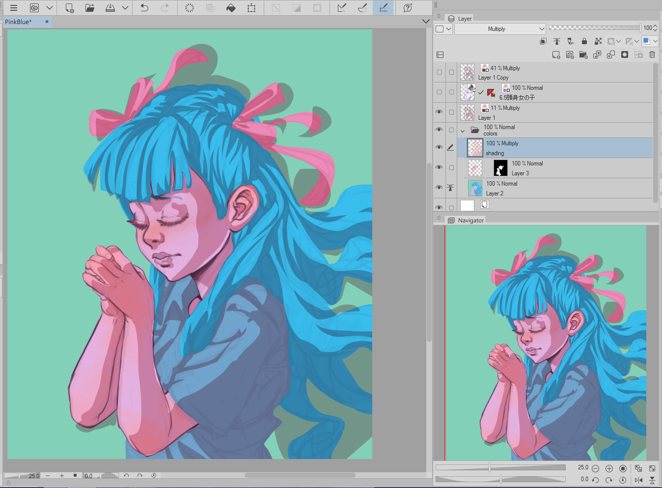Image resolution: width=662 pixels, height=488 pixels.
Task: Adjust the layer opacity stepper arrows
Action: 655,28
